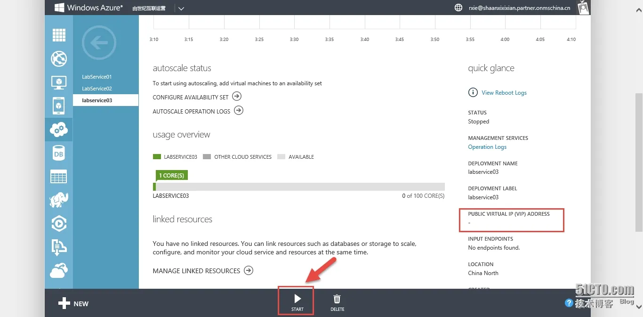Image resolution: width=643 pixels, height=317 pixels.
Task: Click the DEPLOYMENT LABEL label
Action: click(492, 188)
